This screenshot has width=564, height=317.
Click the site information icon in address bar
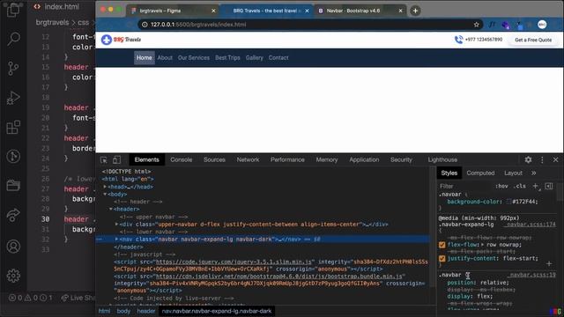pos(145,25)
